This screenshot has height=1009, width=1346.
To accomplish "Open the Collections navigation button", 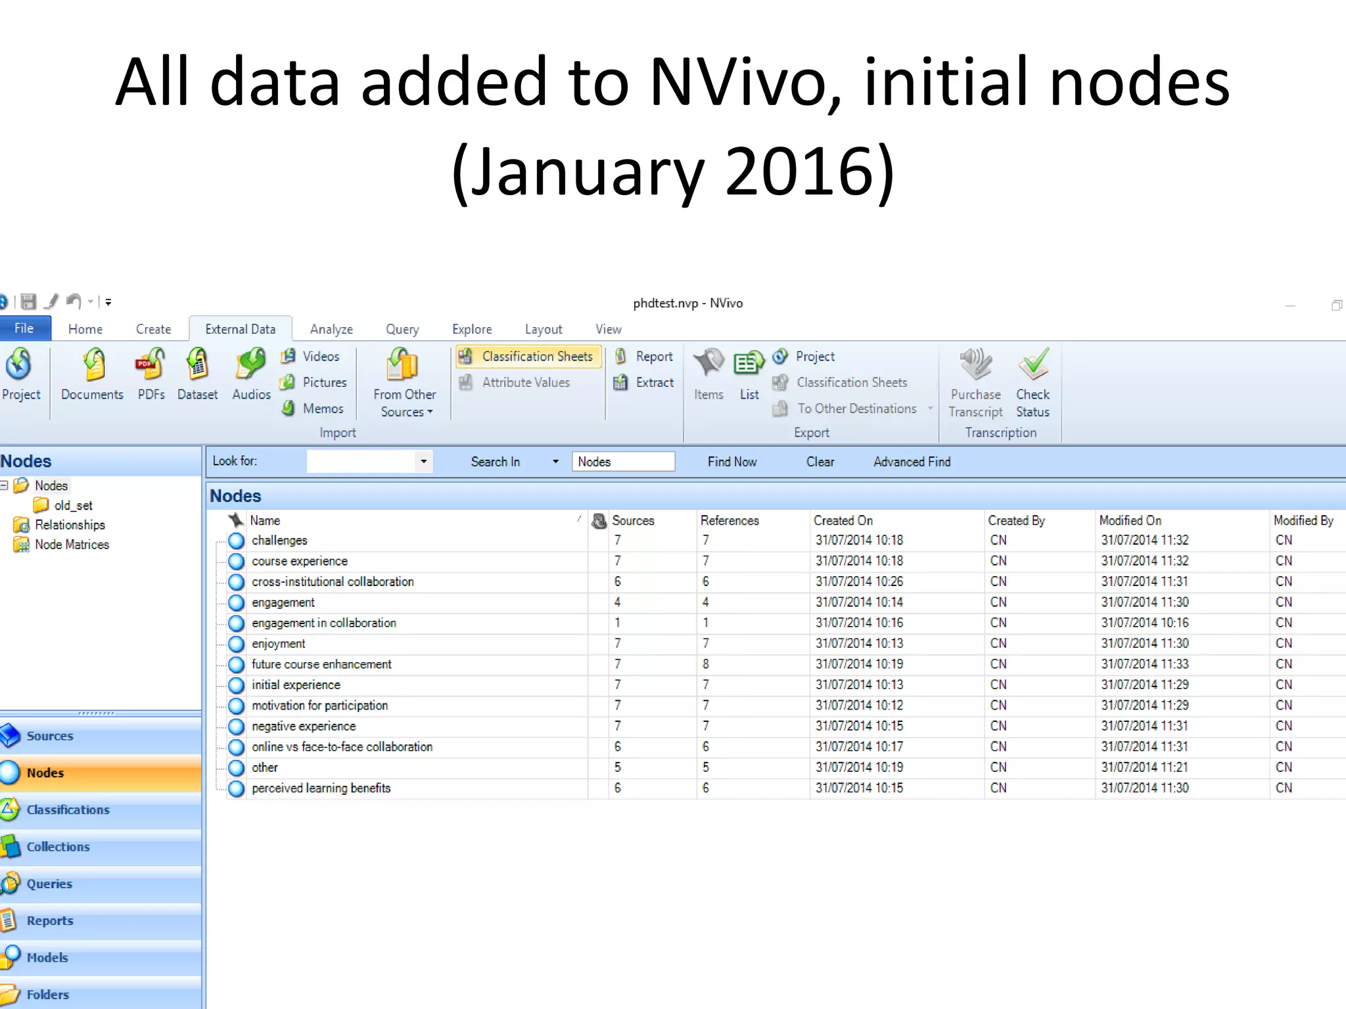I will [101, 847].
